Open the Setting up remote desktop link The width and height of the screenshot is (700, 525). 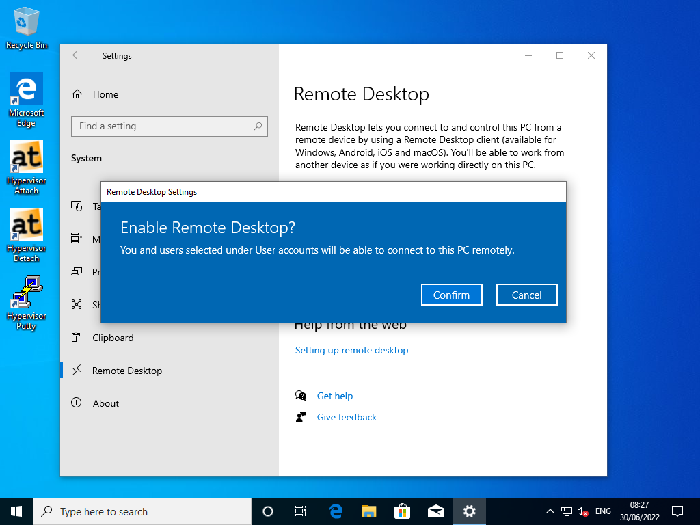(351, 350)
